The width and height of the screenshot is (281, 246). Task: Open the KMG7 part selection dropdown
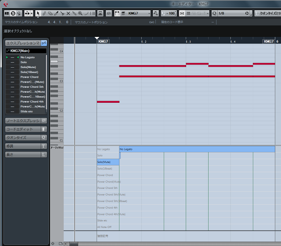click(138, 13)
